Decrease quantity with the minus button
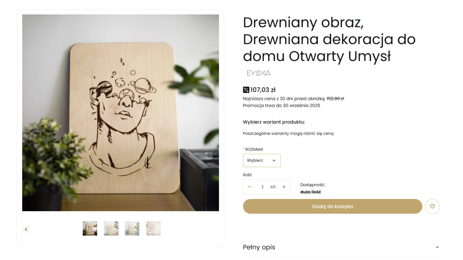Screen dimensions: 463x260 (249, 187)
